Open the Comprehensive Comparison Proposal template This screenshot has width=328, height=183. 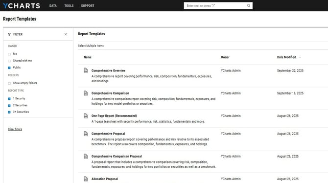click(x=117, y=156)
